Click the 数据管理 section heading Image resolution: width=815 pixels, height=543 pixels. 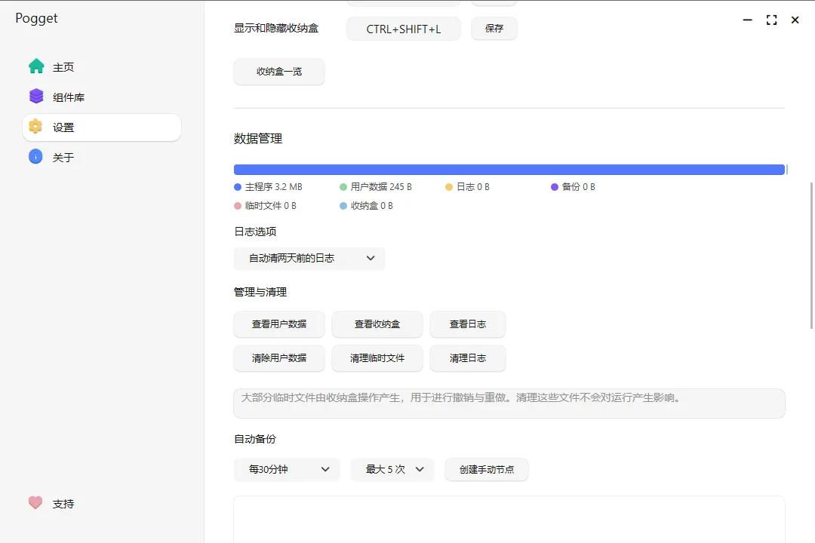258,139
